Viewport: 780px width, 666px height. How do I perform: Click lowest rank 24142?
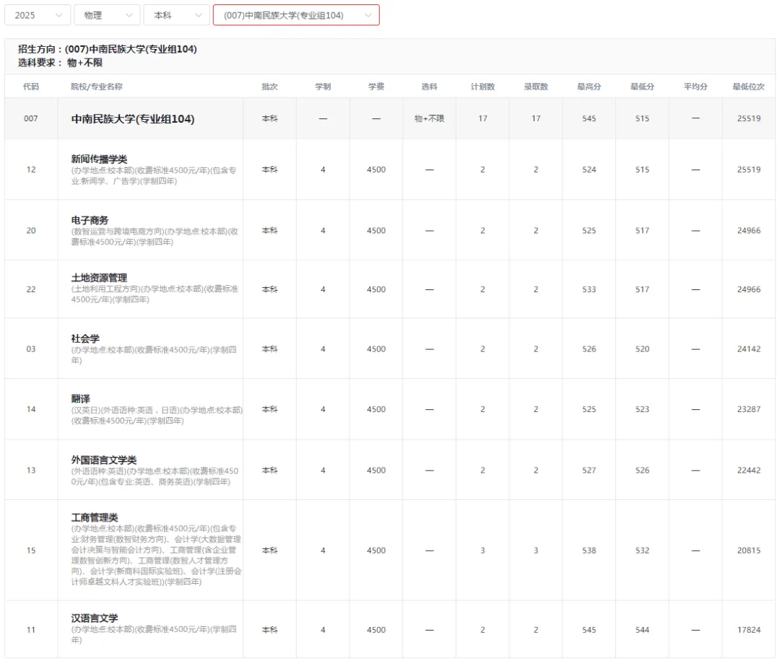749,349
